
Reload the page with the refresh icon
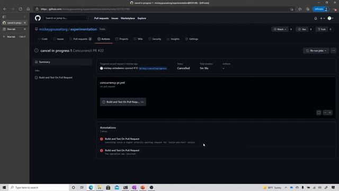tap(20, 9)
